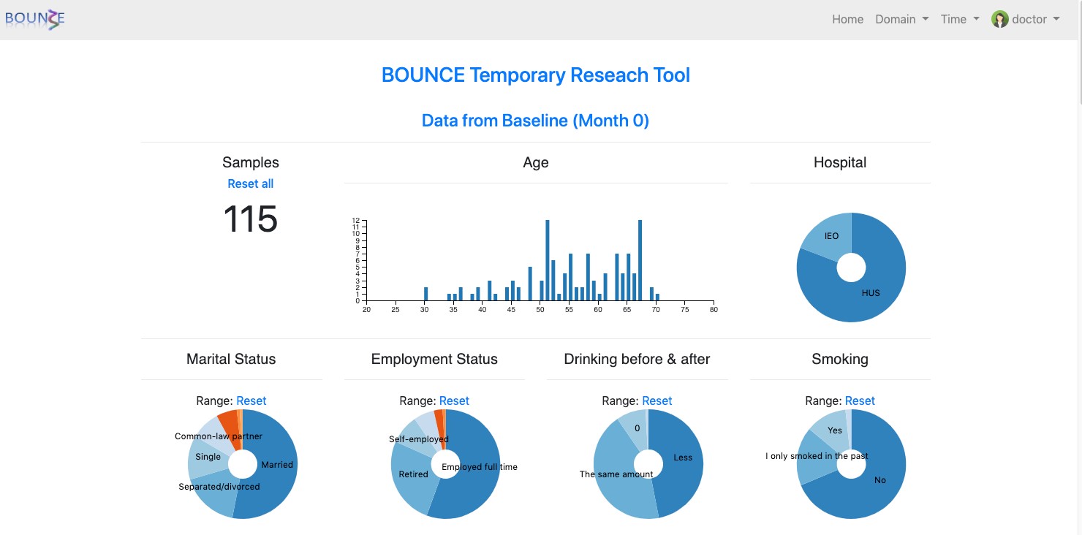Click the Reset all link under Samples
1082x535 pixels.
[251, 183]
